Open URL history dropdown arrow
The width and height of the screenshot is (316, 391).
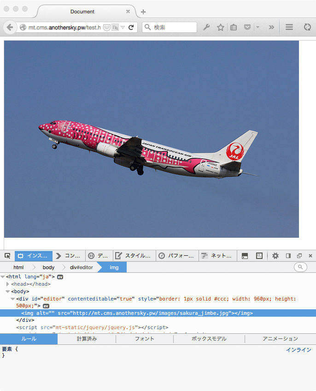(x=123, y=27)
